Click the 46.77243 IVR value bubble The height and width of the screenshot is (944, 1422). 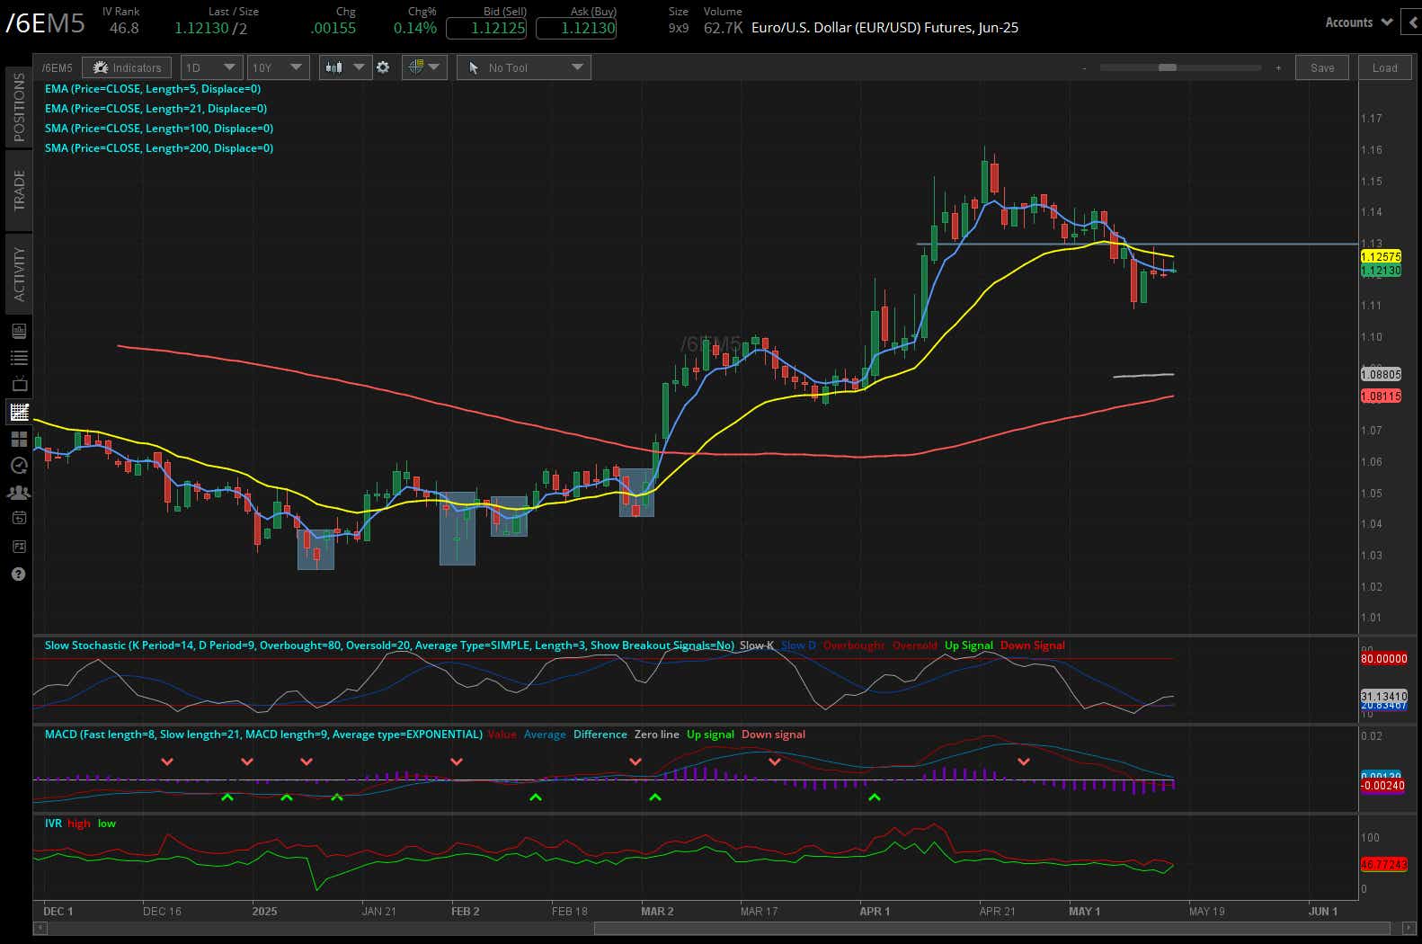pos(1383,864)
